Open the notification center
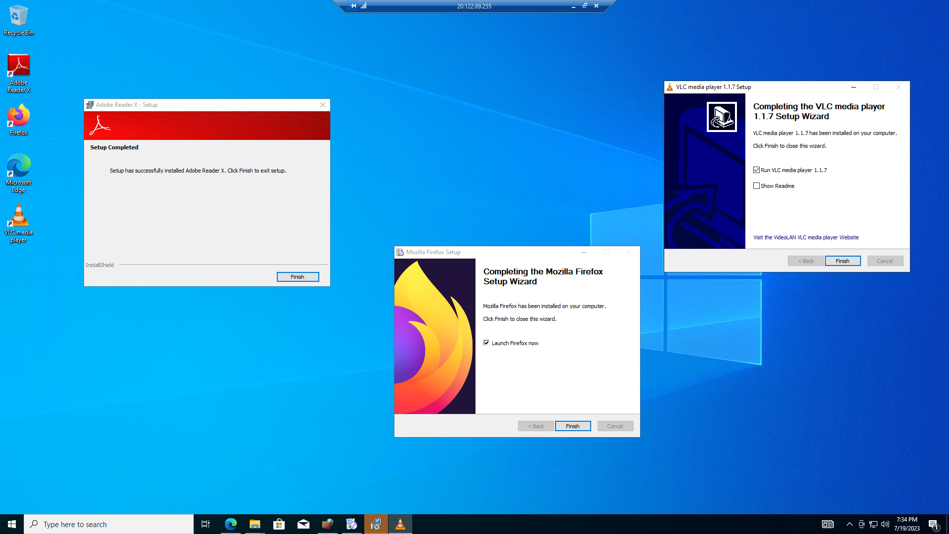 (934, 525)
